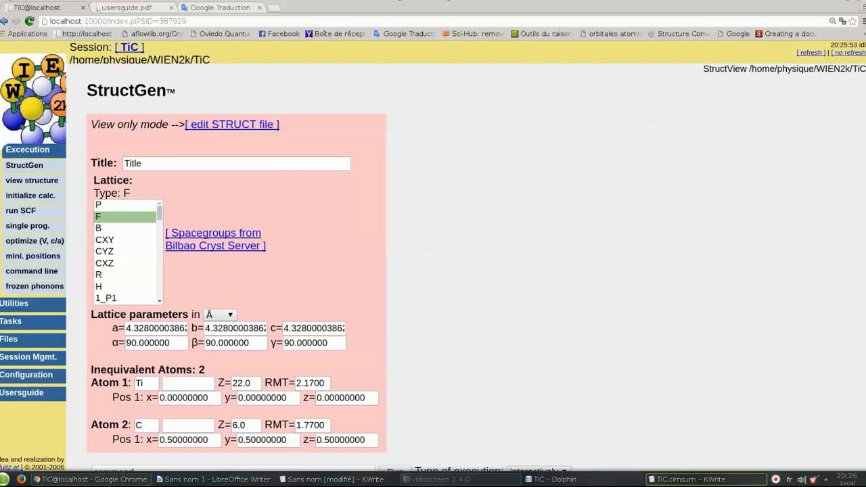866x487 pixels.
Task: Select lattice type CXY in the list
Action: tap(124, 240)
